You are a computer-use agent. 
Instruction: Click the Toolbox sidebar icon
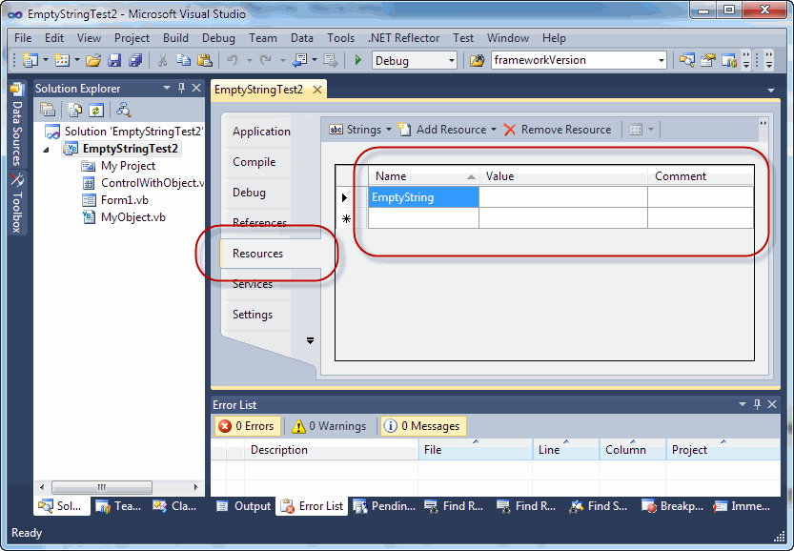(16, 199)
